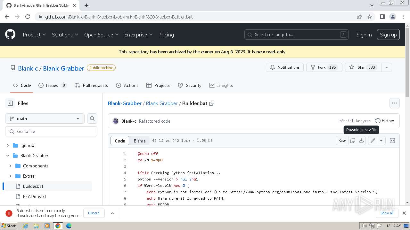
Task: Copy raw file icon
Action: pos(353,141)
